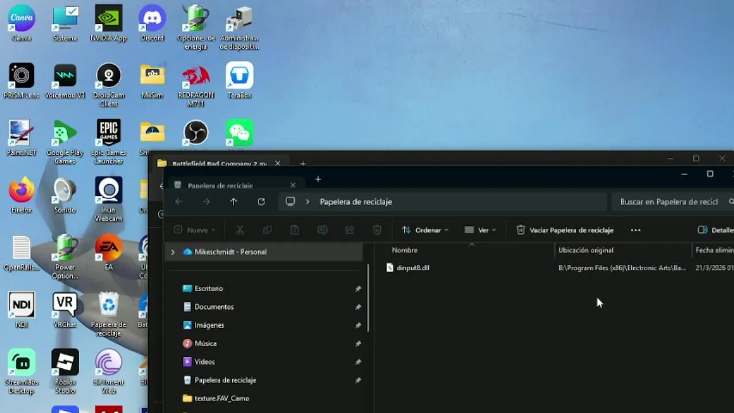
Task: Toggle the Detalles pane
Action: (715, 230)
